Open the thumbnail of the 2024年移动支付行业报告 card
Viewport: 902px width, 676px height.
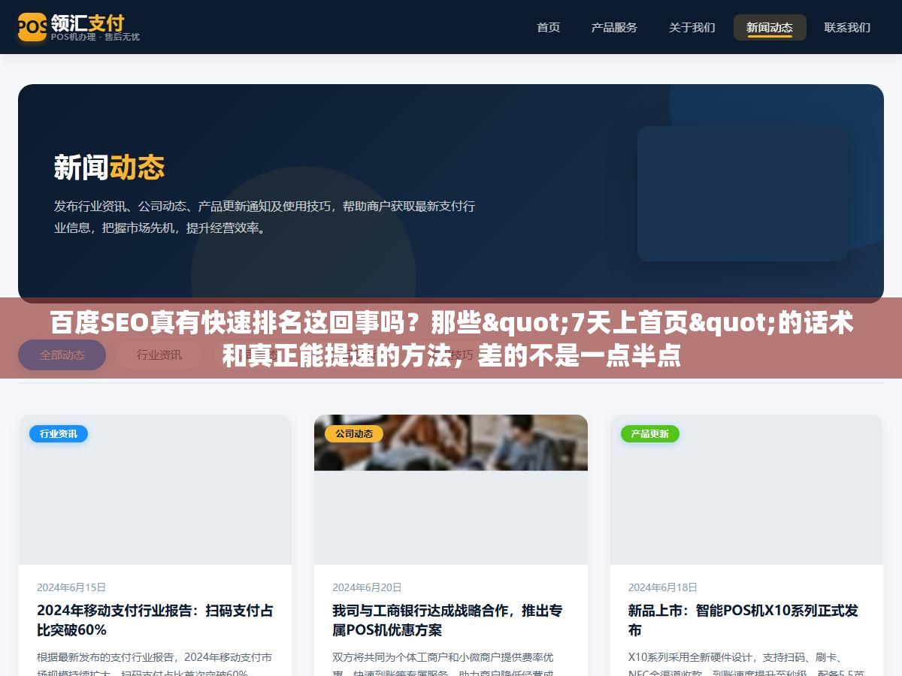(x=155, y=490)
